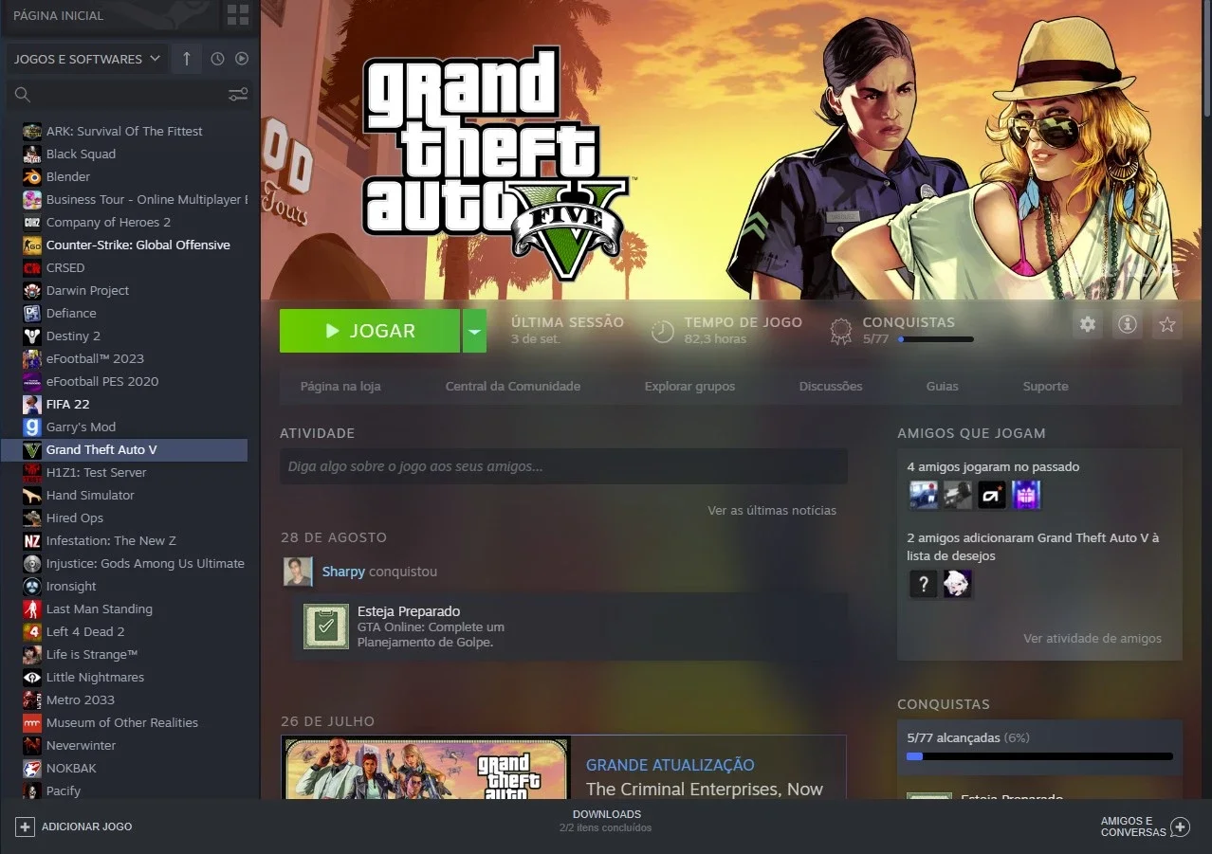1212x854 pixels.
Task: Click Infestation: The New Z icon
Action: [x=32, y=540]
